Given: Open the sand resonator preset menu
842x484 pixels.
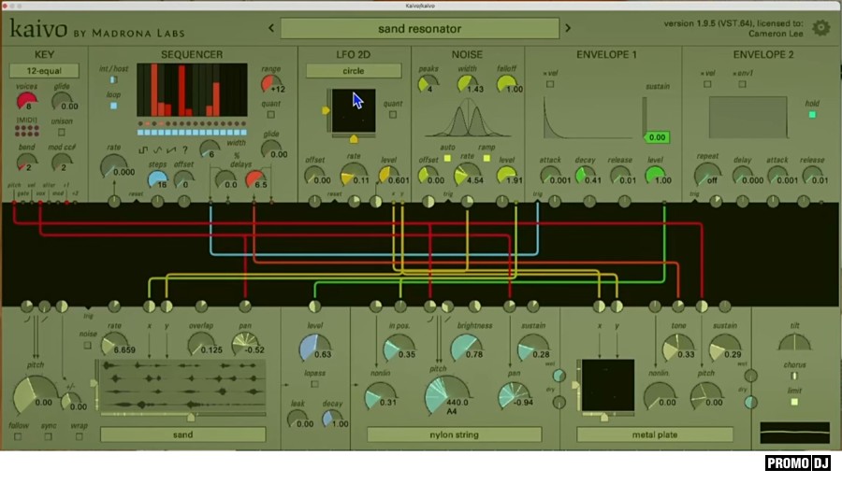Looking at the screenshot, I should (419, 28).
